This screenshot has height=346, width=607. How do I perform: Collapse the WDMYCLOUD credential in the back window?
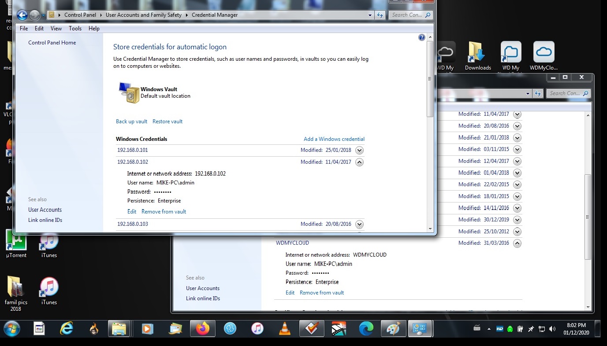click(518, 243)
